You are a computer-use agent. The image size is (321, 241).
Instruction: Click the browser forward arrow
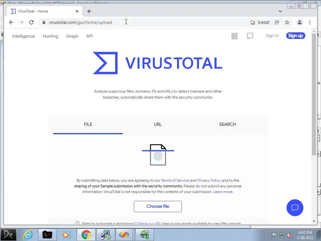tap(21, 22)
